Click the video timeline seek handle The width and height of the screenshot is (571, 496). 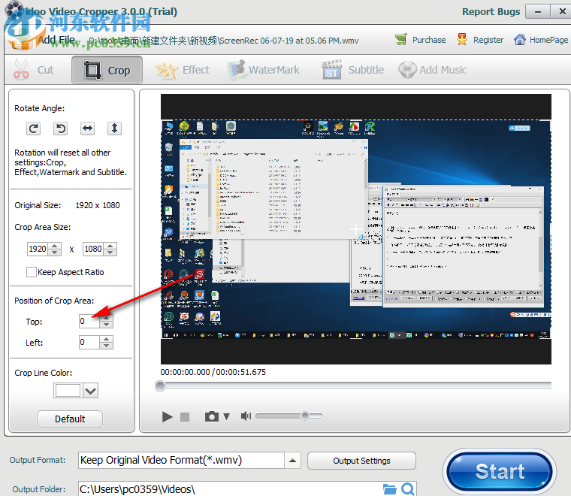point(159,386)
